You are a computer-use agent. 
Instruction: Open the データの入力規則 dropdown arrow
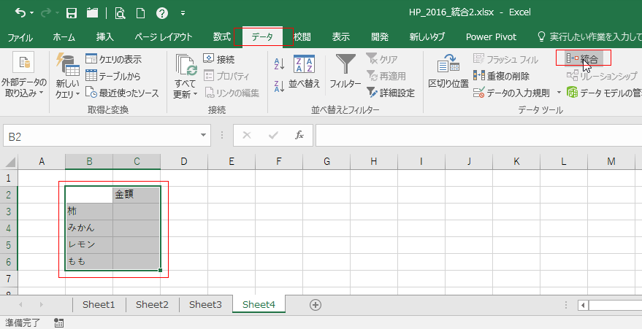click(559, 93)
